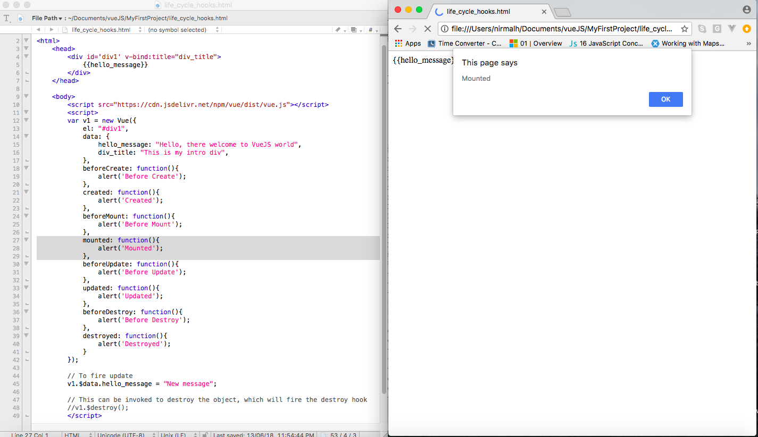Close the life_cycle_hooks.html Chrome tab
This screenshot has width=758, height=437.
pyautogui.click(x=544, y=11)
